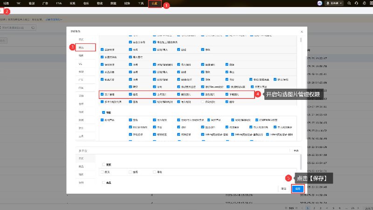Toggle 复制图片 permission checkbox
373x210 pixels.
click(x=202, y=94)
